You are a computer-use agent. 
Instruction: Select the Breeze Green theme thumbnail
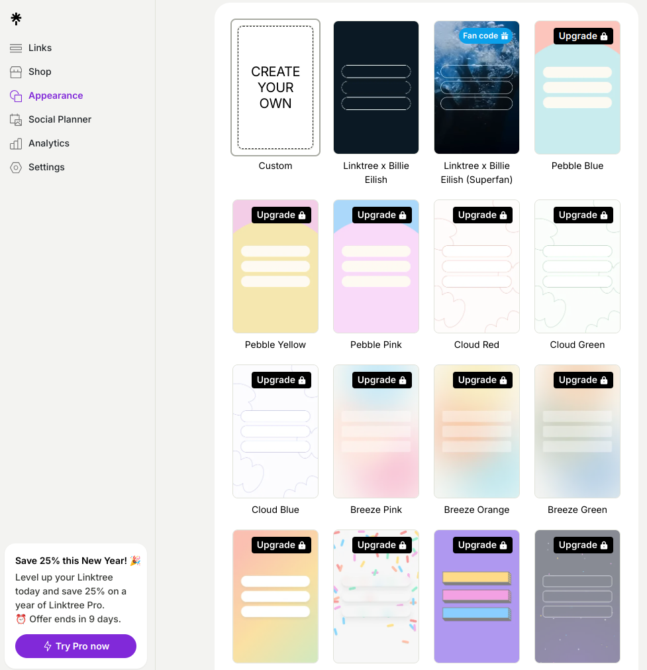[x=577, y=431]
